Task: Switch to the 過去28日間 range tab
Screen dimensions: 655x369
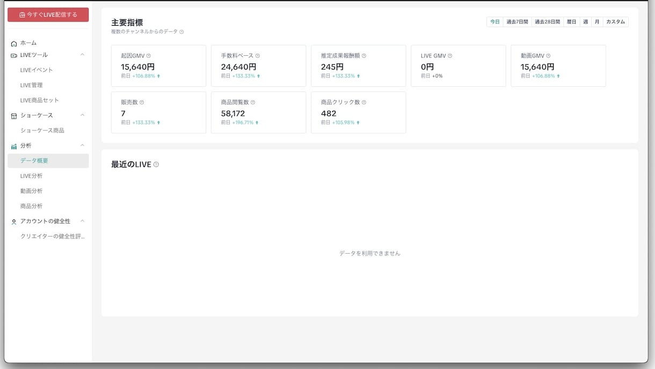Action: coord(547,22)
